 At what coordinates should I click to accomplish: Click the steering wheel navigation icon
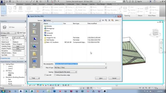pyautogui.click(x=161, y=43)
